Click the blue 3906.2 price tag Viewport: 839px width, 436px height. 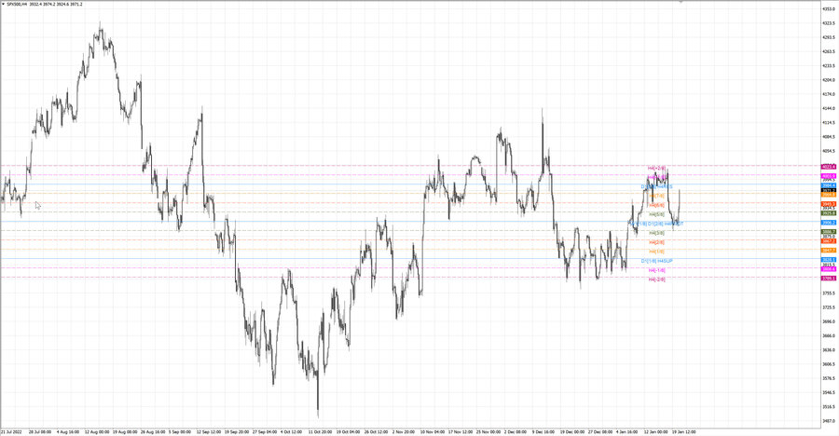point(829,223)
